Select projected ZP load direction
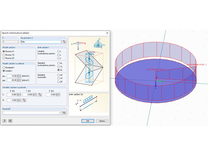The width and height of the screenshot is (208, 156). [x=58, y=82]
